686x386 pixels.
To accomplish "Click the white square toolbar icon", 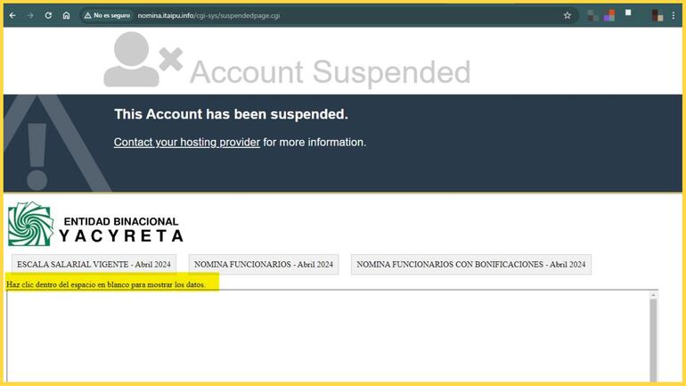I will (628, 12).
